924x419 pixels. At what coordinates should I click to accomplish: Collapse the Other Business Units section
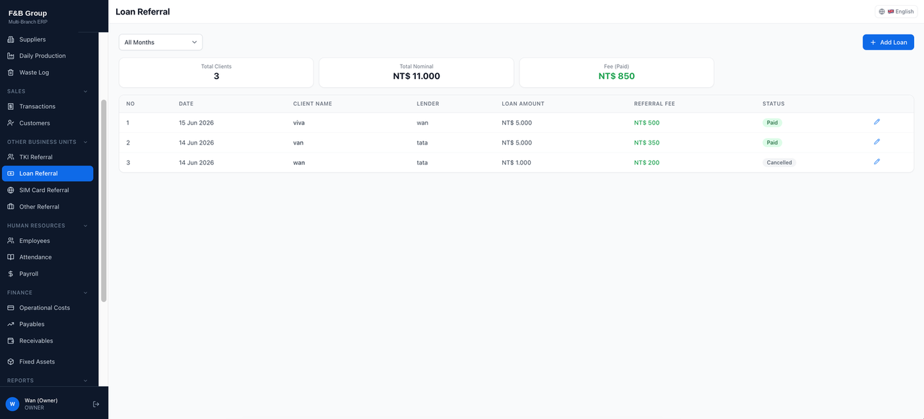point(85,142)
